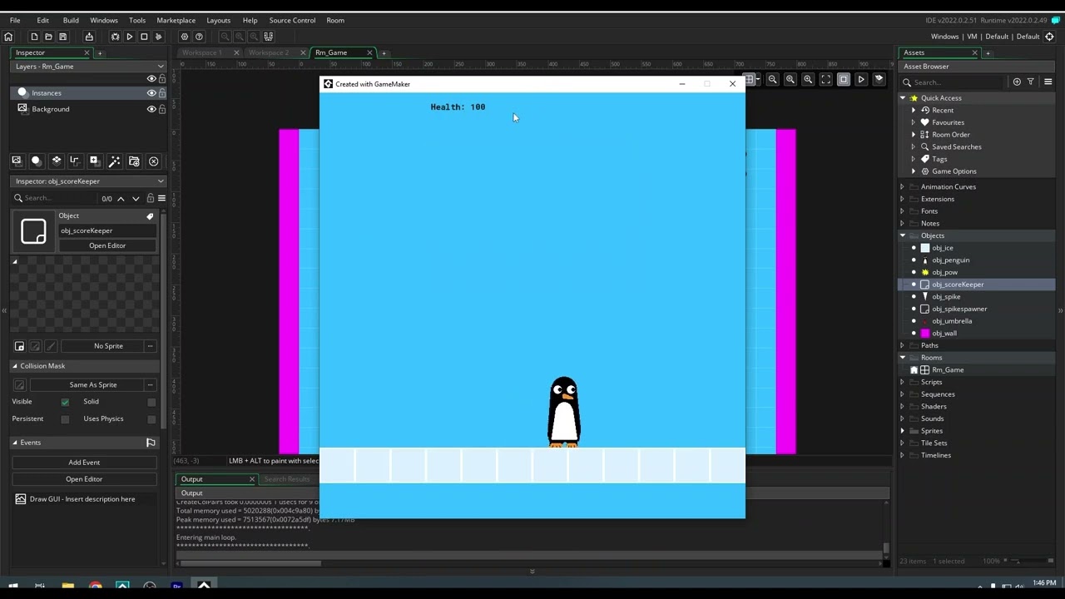Image resolution: width=1065 pixels, height=599 pixels.
Task: Open the Build menu
Action: coord(71,20)
